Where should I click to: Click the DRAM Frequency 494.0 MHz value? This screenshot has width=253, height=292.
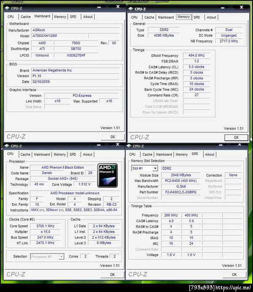(196, 56)
